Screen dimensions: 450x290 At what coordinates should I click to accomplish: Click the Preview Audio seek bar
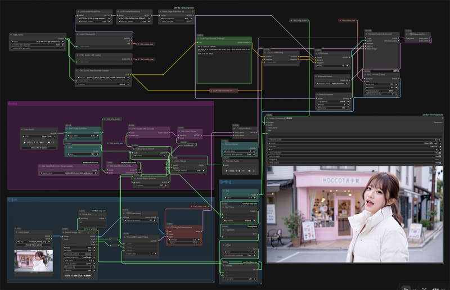(244, 171)
